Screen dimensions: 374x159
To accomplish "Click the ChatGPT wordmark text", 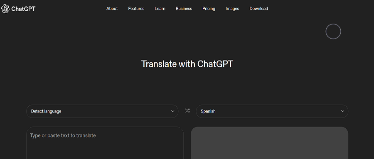I will (23, 9).
